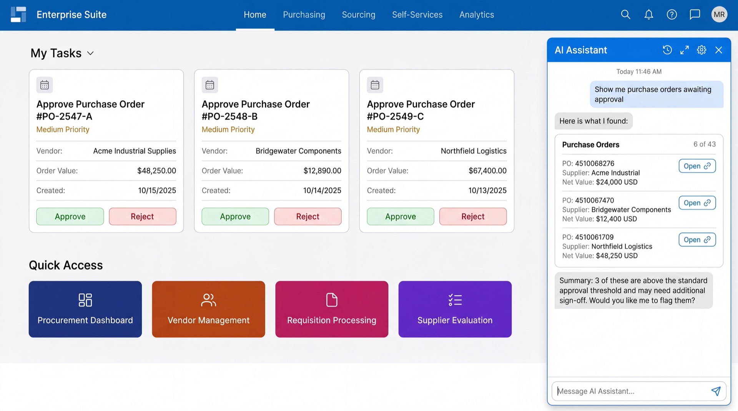Screen dimensions: 738x411
Task: Click the Quick Access heading
Action: pyautogui.click(x=66, y=265)
